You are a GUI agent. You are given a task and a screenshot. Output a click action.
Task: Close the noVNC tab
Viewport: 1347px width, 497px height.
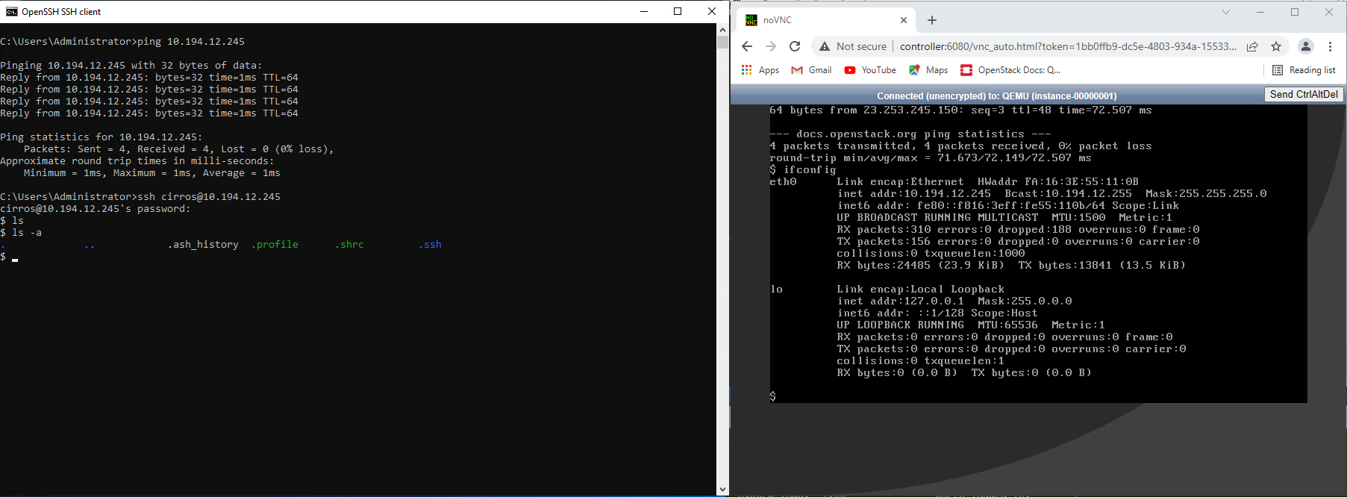click(x=904, y=20)
